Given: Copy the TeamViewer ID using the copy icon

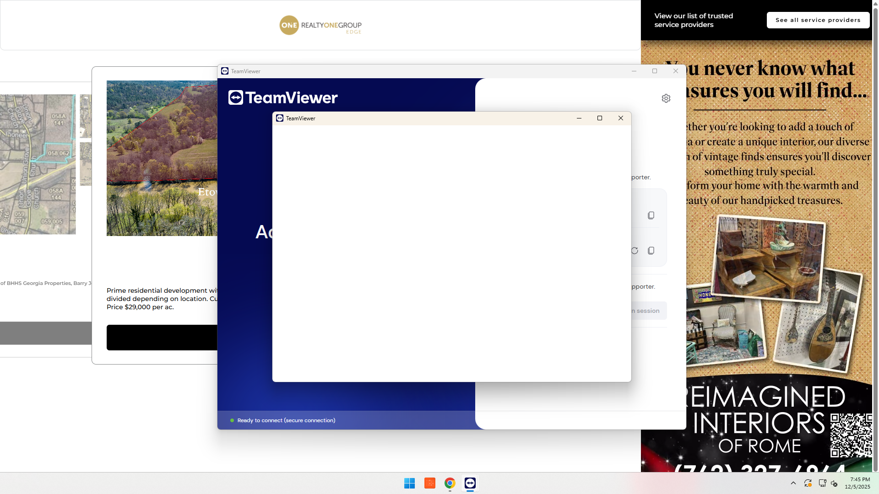Looking at the screenshot, I should pos(651,215).
